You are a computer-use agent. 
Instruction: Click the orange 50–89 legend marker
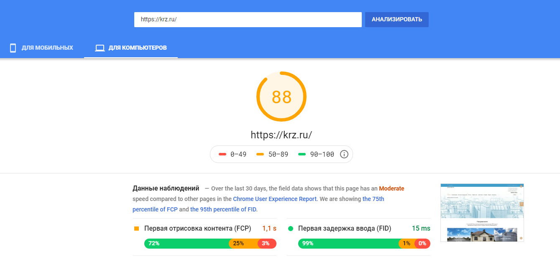coord(260,154)
